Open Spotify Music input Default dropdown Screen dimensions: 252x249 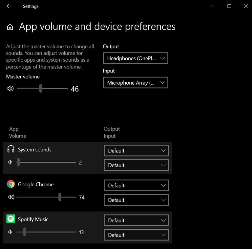click(136, 235)
